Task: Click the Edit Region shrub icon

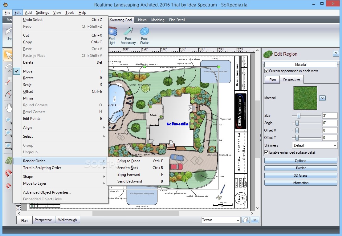Action: coord(268,54)
